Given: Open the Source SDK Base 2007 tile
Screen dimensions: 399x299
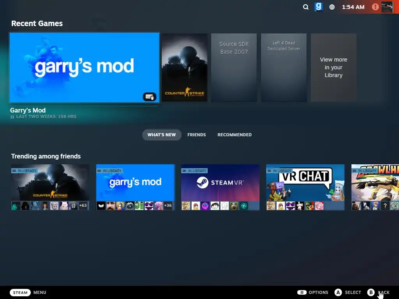Looking at the screenshot, I should 234,68.
